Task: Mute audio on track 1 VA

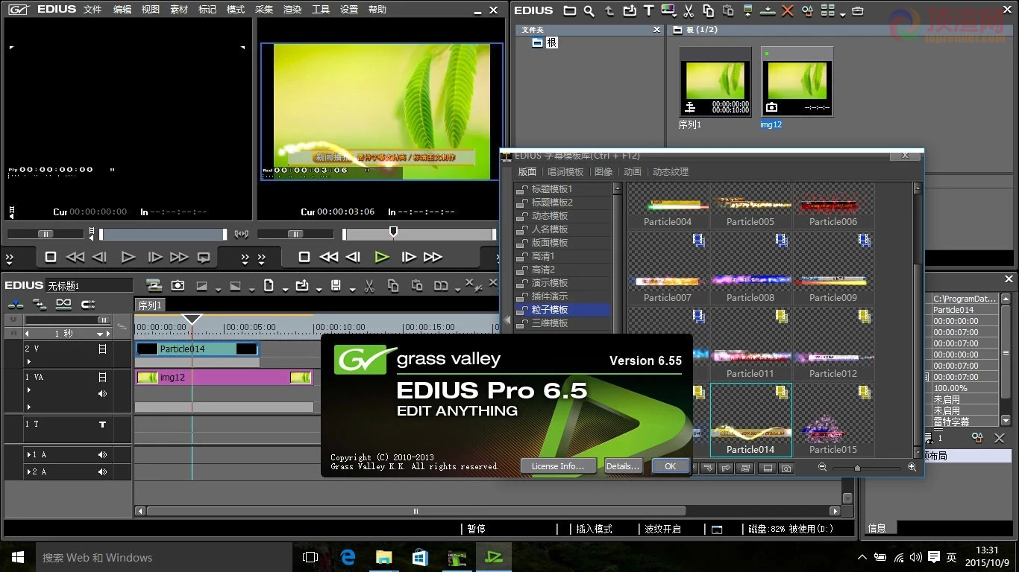Action: coord(103,393)
